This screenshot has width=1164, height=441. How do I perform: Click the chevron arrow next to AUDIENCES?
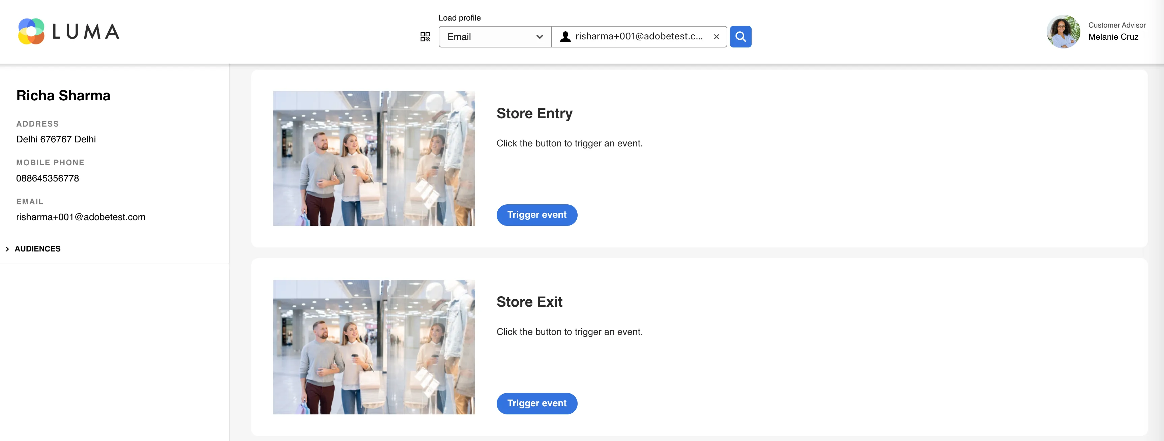pyautogui.click(x=7, y=249)
